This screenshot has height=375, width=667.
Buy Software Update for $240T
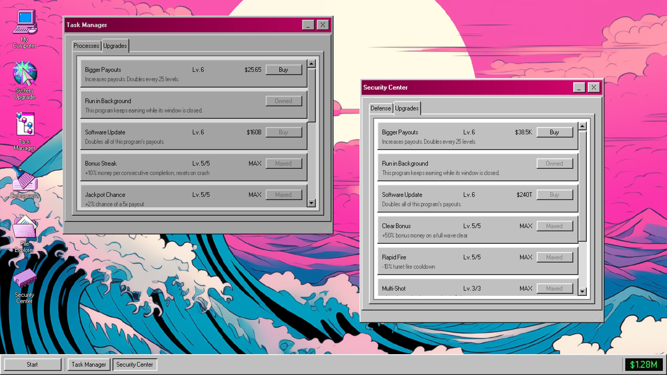click(x=554, y=195)
